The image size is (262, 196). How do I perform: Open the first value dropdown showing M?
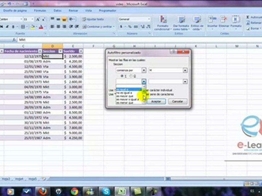pos(185,70)
